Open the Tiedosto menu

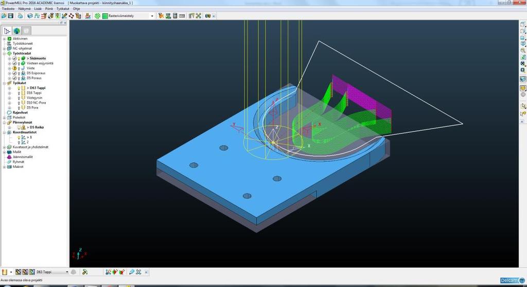(8, 9)
